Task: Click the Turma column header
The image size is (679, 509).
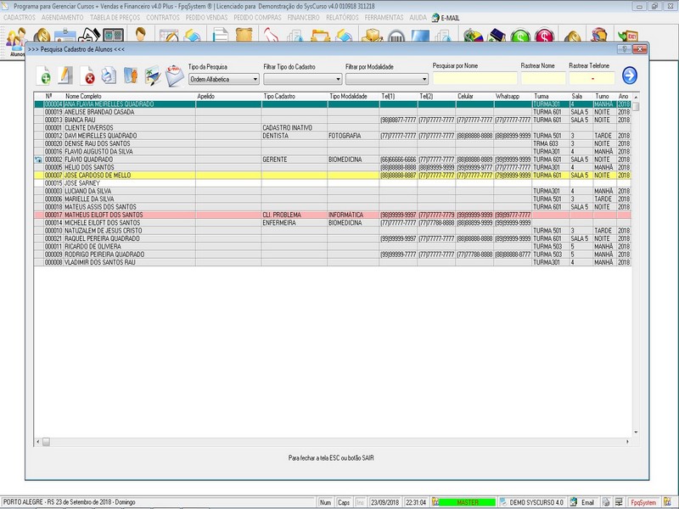Action: 551,96
